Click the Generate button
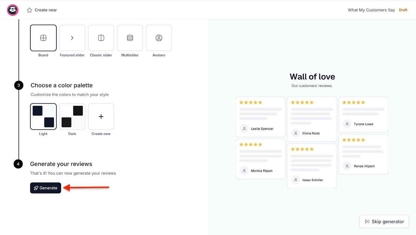Image resolution: width=416 pixels, height=235 pixels. tap(45, 188)
